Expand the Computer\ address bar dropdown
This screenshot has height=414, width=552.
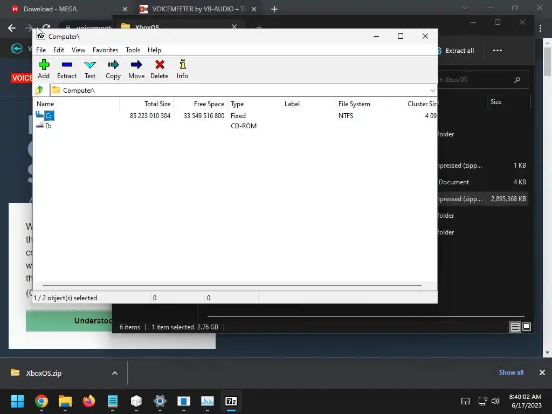pos(432,91)
